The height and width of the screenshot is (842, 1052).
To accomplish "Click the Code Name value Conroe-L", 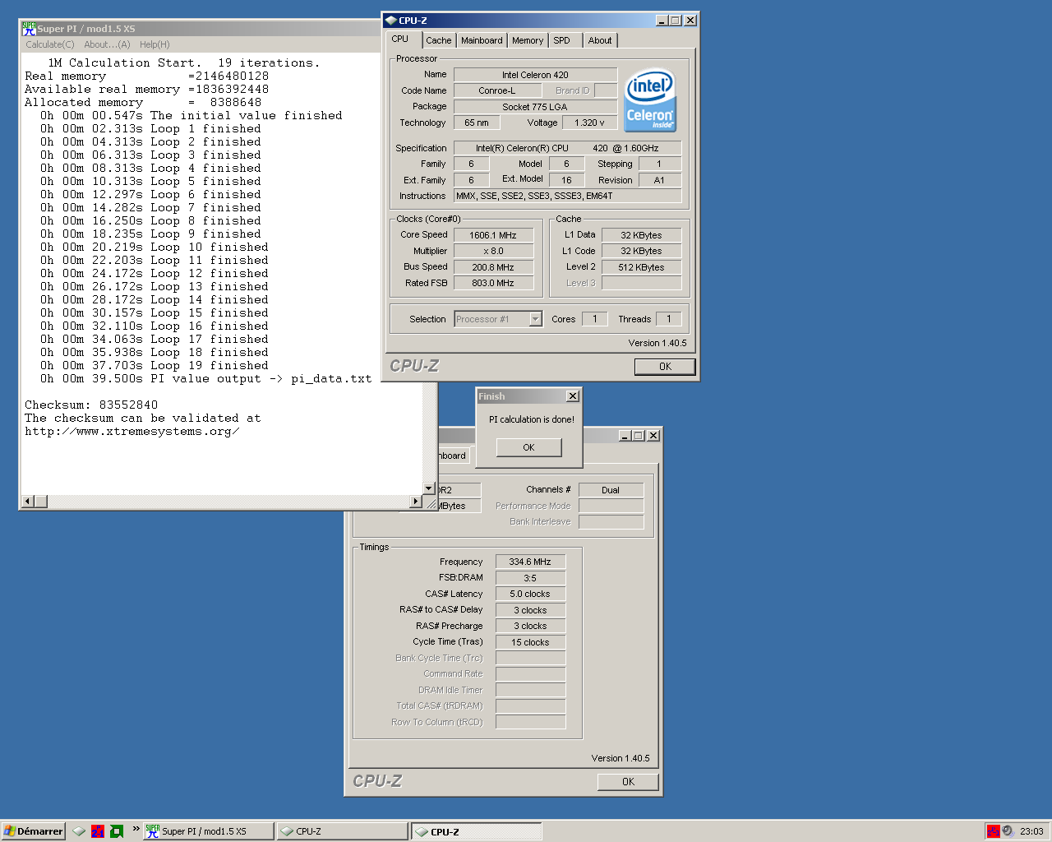I will pyautogui.click(x=497, y=90).
